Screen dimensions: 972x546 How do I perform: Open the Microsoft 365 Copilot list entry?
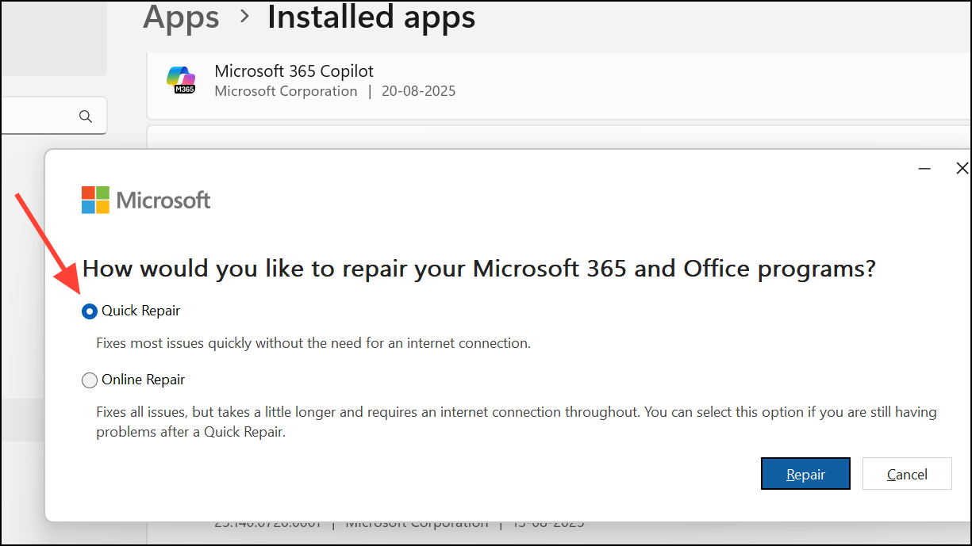coord(555,81)
